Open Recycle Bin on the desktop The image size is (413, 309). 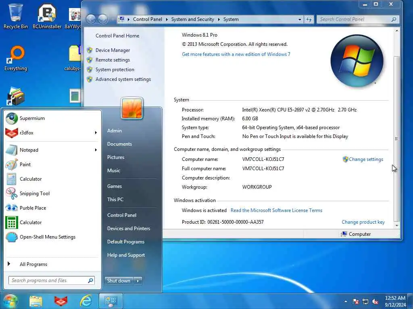[x=16, y=16]
